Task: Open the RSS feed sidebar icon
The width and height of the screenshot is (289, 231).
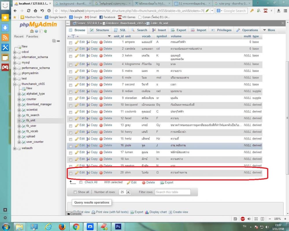Action: tap(5, 38)
